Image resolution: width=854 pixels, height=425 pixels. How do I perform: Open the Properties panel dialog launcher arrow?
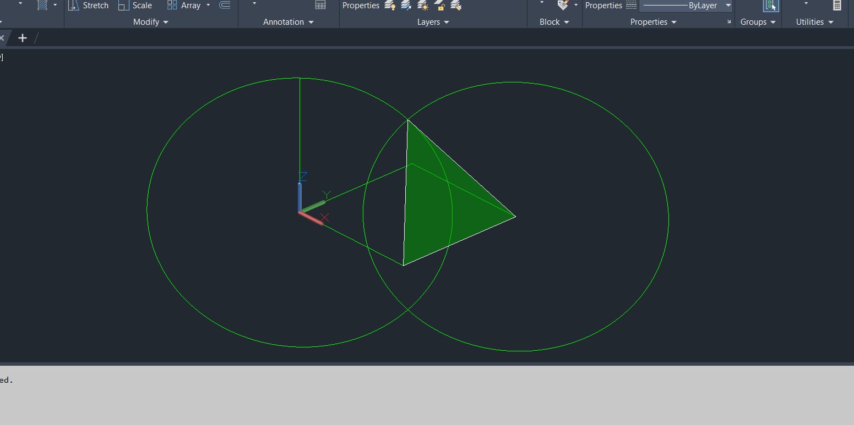pos(729,22)
